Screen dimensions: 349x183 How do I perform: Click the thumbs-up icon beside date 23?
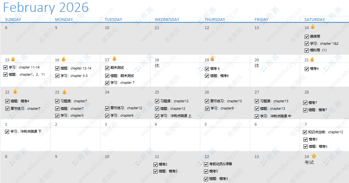click(65, 92)
